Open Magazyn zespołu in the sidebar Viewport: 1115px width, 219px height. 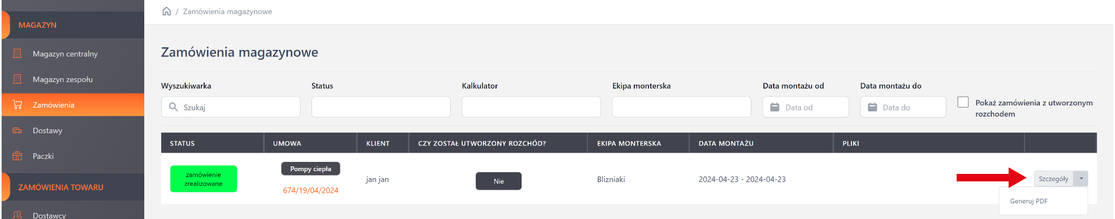pos(63,79)
